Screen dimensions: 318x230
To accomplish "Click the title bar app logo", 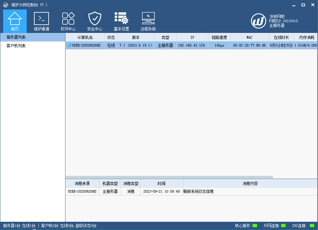I will [x=5, y=5].
